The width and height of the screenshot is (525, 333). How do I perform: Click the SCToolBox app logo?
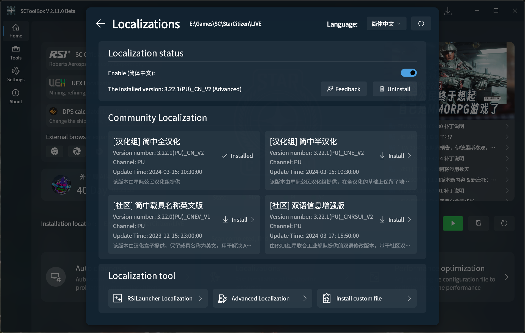pyautogui.click(x=11, y=11)
